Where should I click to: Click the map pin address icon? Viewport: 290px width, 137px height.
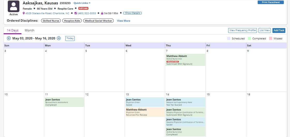pyautogui.click(x=24, y=13)
